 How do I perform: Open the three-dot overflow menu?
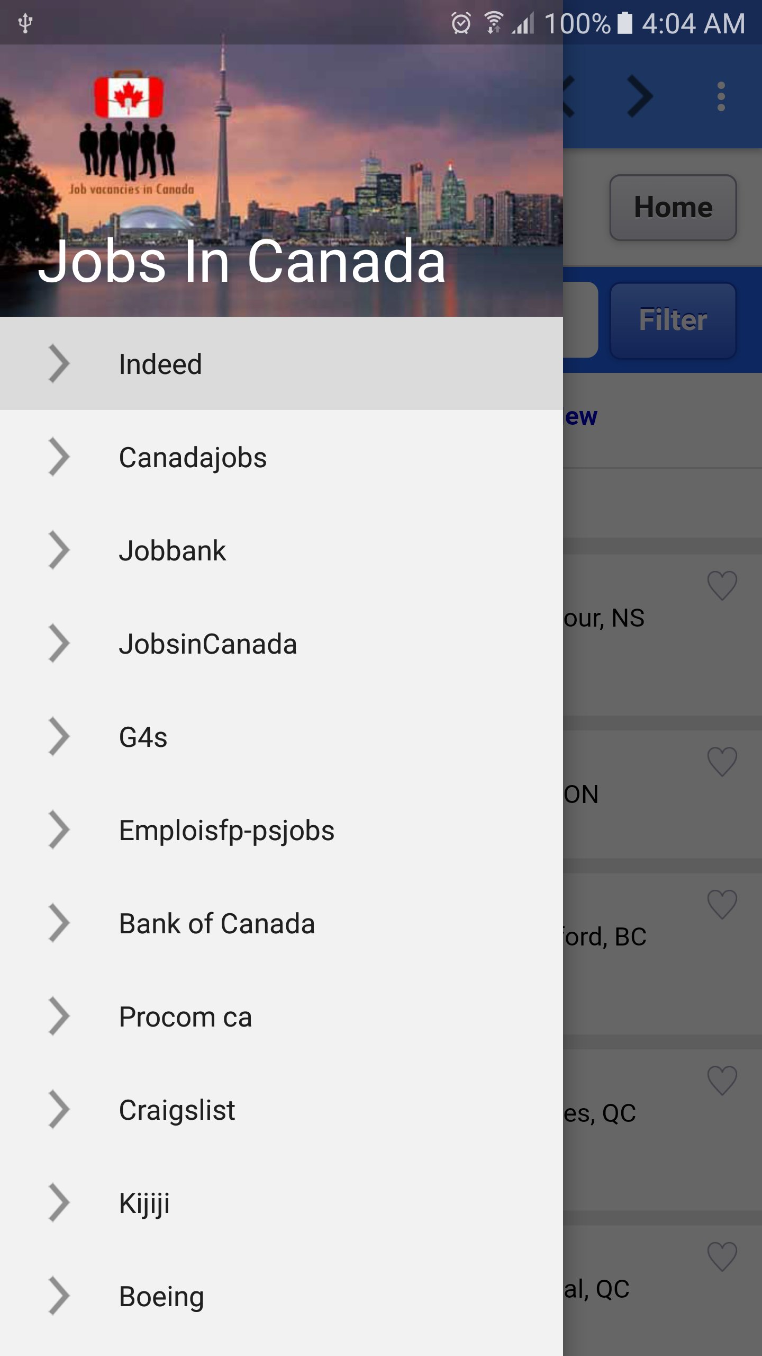coord(721,96)
